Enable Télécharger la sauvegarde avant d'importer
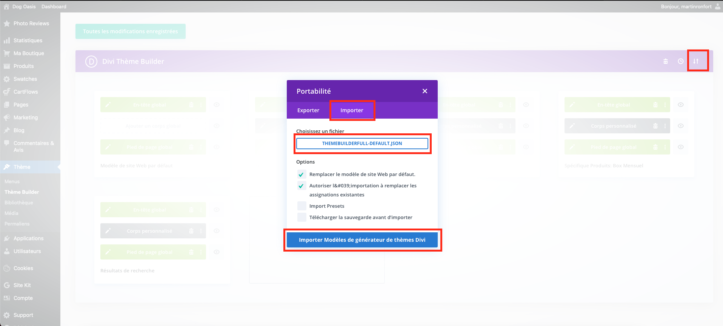This screenshot has width=723, height=326. (302, 217)
